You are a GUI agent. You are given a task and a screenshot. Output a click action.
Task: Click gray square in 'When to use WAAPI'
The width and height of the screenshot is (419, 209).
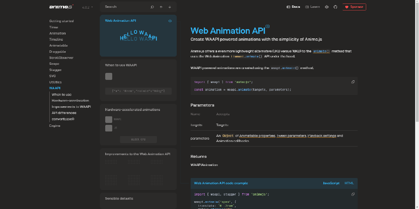click(x=109, y=76)
